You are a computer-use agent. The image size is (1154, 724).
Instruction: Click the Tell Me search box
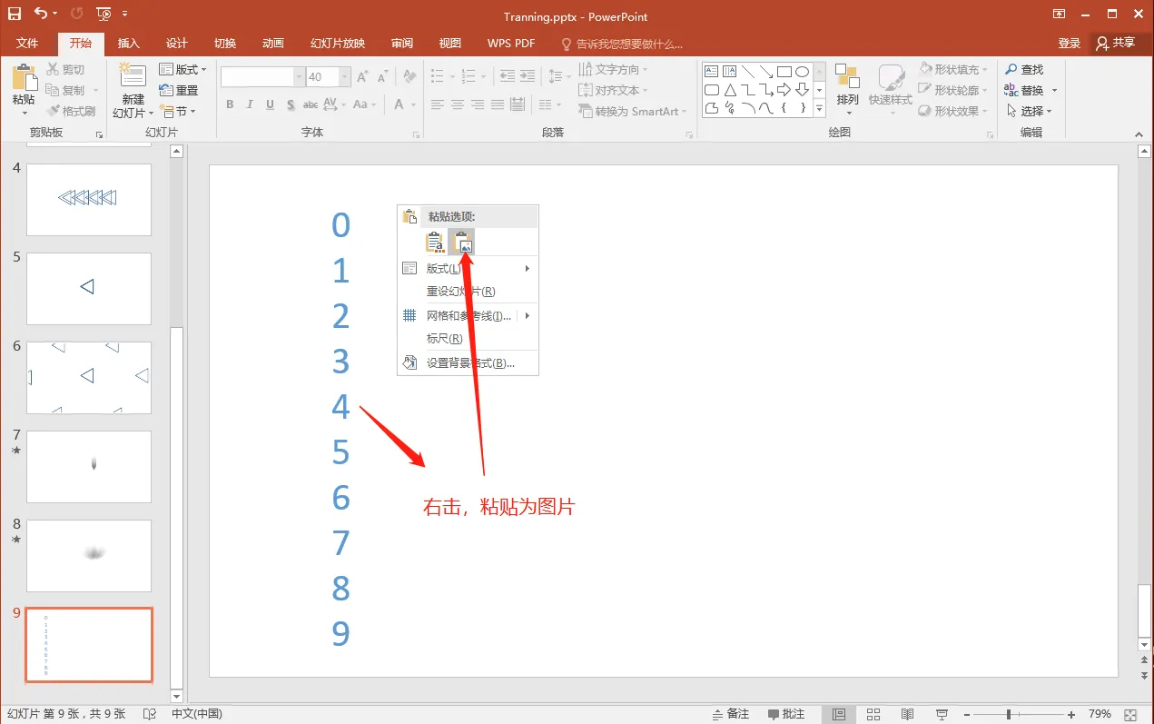click(623, 44)
